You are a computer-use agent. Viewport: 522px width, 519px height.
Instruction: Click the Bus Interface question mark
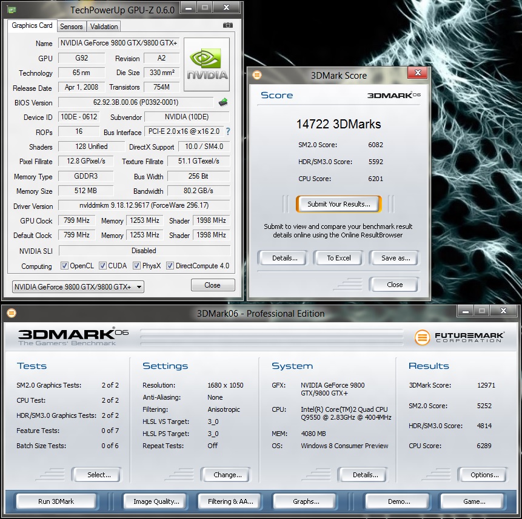[228, 131]
